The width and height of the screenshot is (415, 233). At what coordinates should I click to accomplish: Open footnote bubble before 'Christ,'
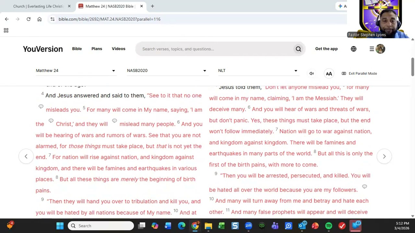point(51,121)
